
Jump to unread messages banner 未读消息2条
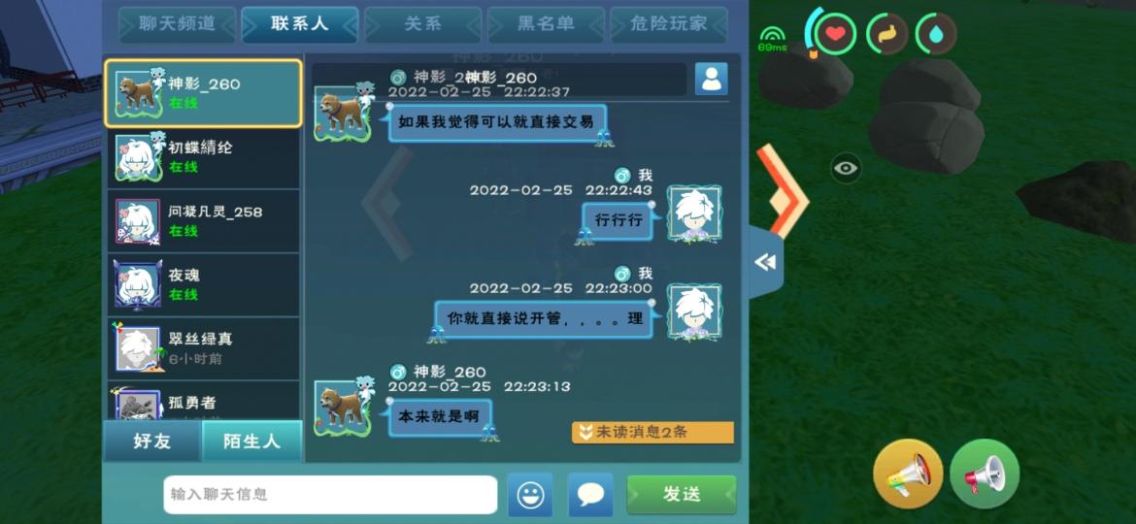point(652,433)
